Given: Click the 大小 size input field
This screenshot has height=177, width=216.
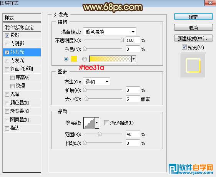Looking at the screenshot, I should tap(133, 99).
